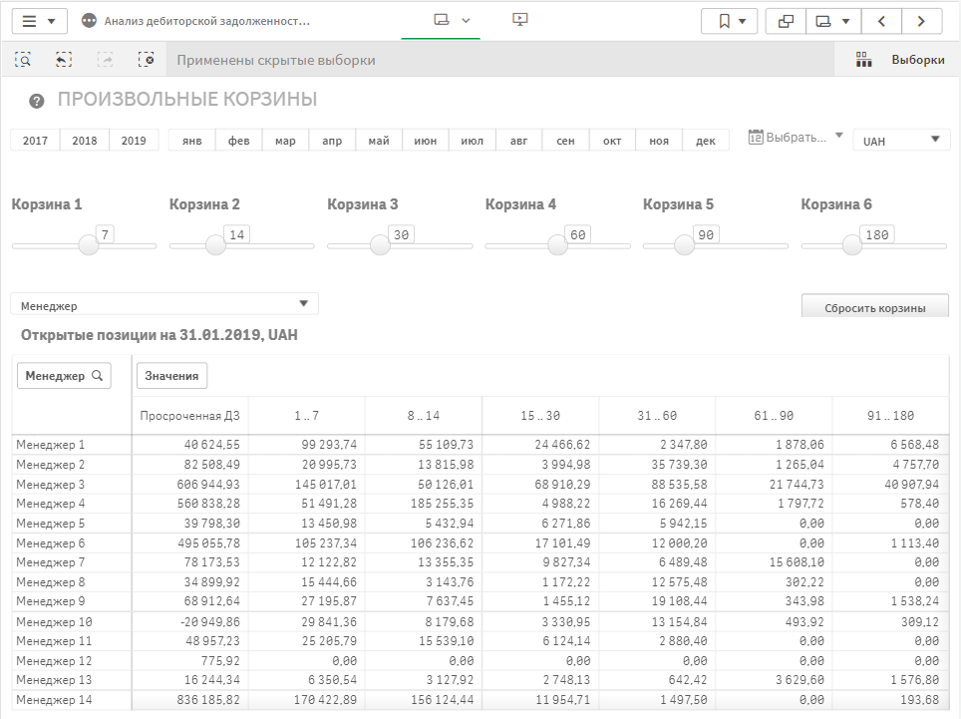Clear all selections icon
The height and width of the screenshot is (719, 961).
pyautogui.click(x=147, y=60)
